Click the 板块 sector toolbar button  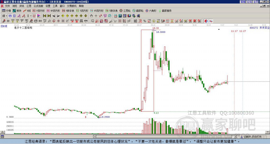click(17, 11)
